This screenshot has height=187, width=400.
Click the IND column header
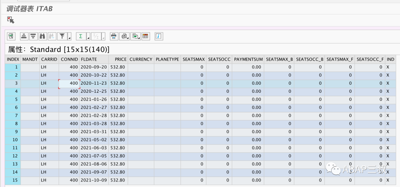click(390, 59)
